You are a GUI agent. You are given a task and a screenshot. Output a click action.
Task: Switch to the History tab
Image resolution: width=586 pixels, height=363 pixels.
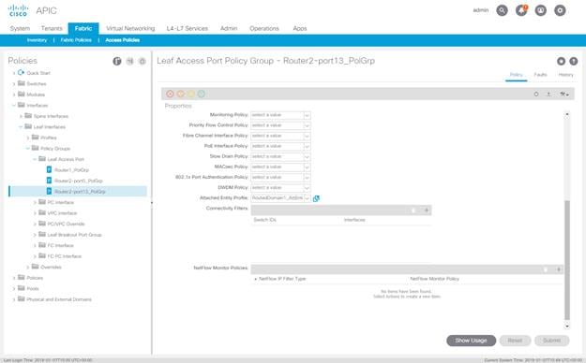[x=565, y=75]
